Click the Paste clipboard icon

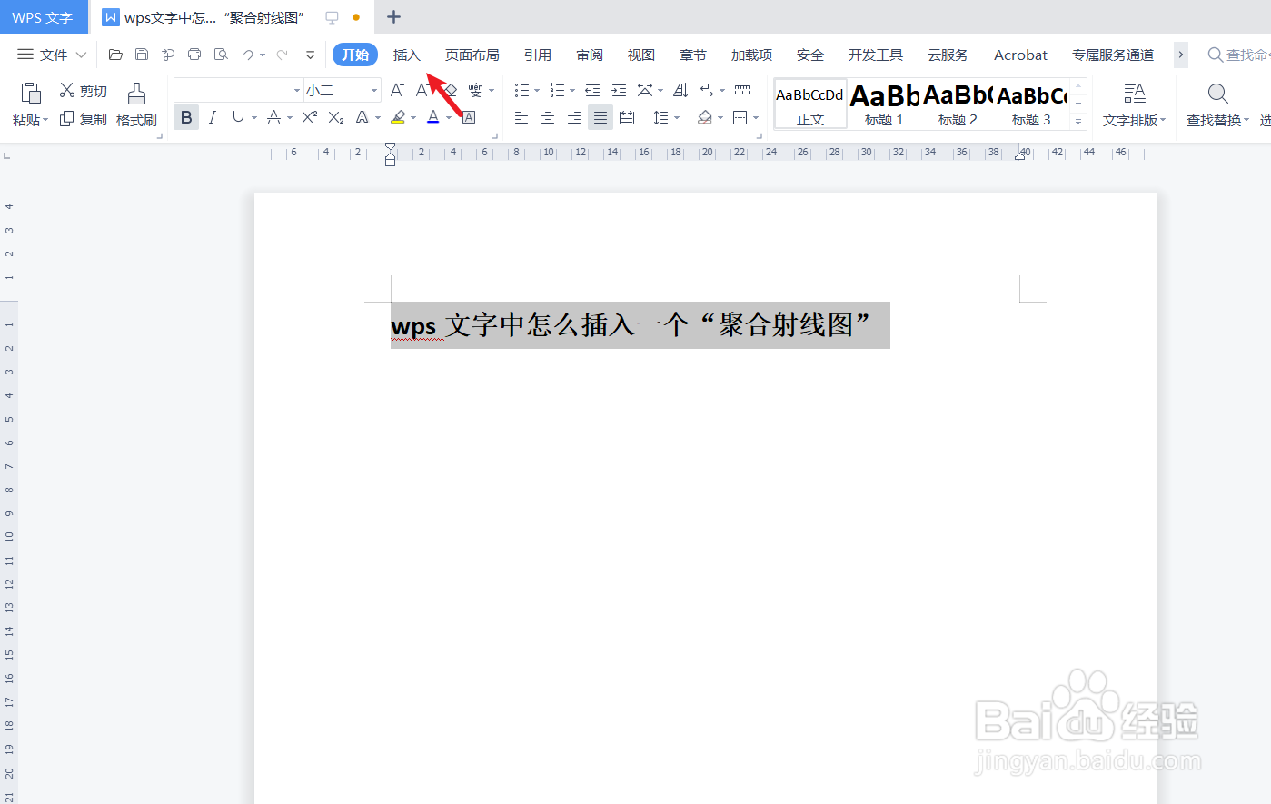31,93
